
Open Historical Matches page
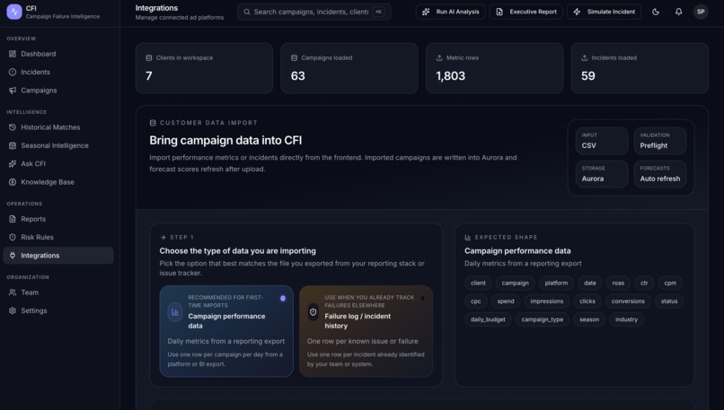tap(58, 127)
